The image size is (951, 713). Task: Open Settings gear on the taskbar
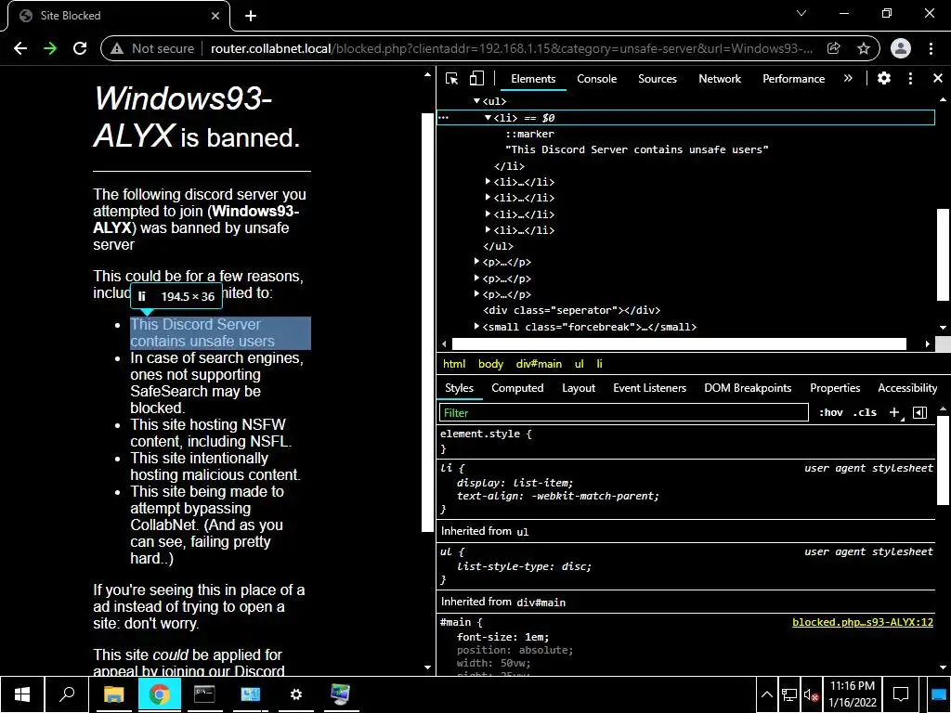[x=295, y=694]
